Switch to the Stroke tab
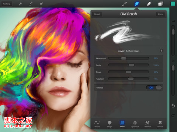Viewport: 177px width, 132px height. pos(97,124)
